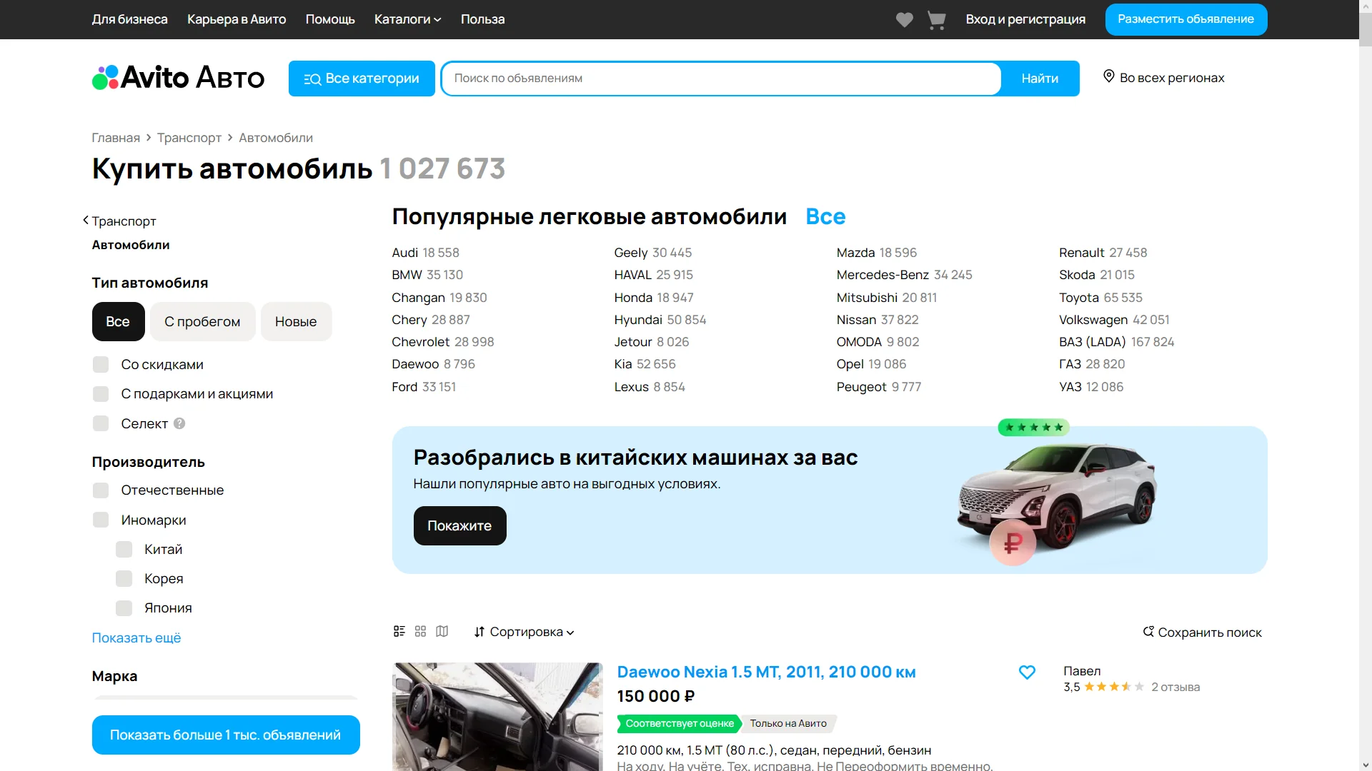Image resolution: width=1372 pixels, height=771 pixels.
Task: Open favorites heart icon in top bar
Action: tap(904, 20)
